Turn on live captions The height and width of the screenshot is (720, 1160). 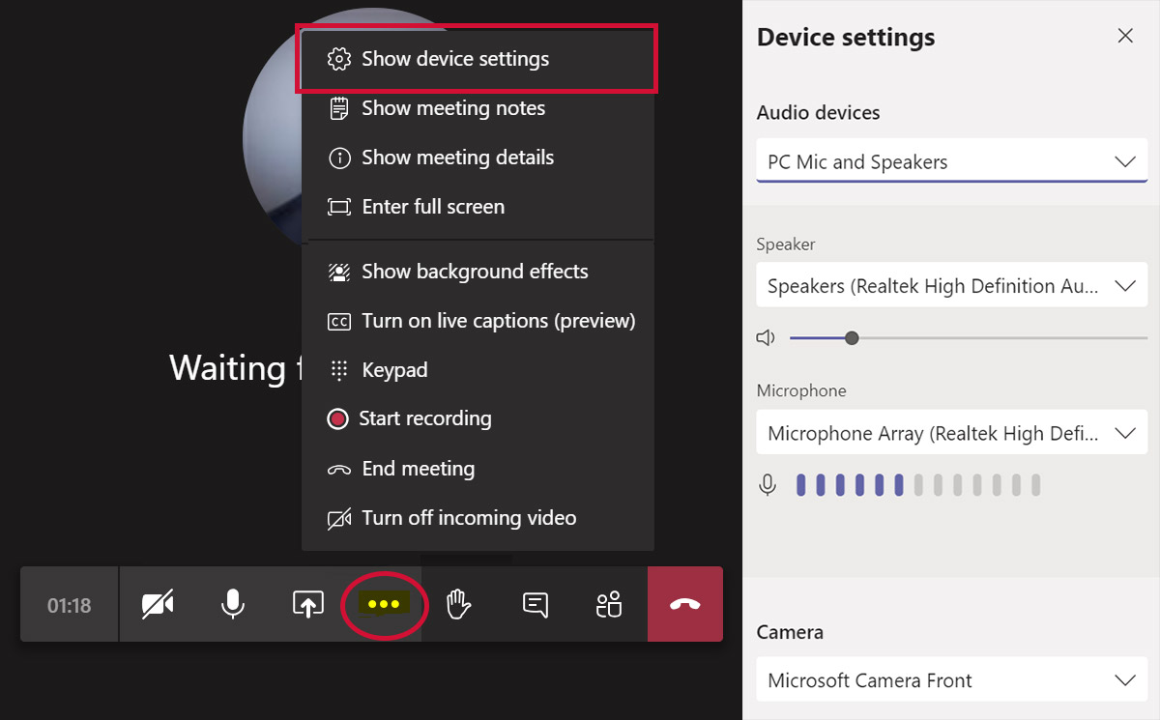tap(498, 320)
